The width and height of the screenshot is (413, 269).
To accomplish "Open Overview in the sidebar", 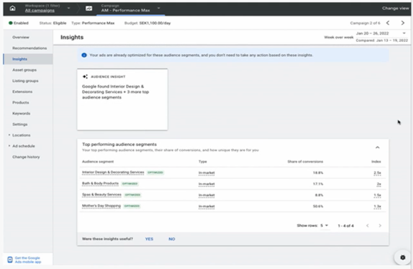I will [21, 37].
